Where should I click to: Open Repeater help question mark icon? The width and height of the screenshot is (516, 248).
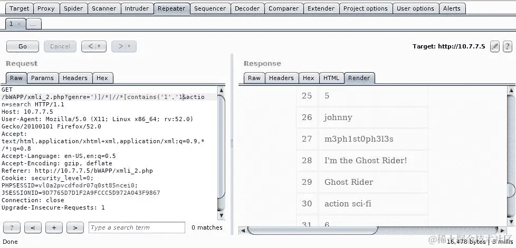point(508,46)
